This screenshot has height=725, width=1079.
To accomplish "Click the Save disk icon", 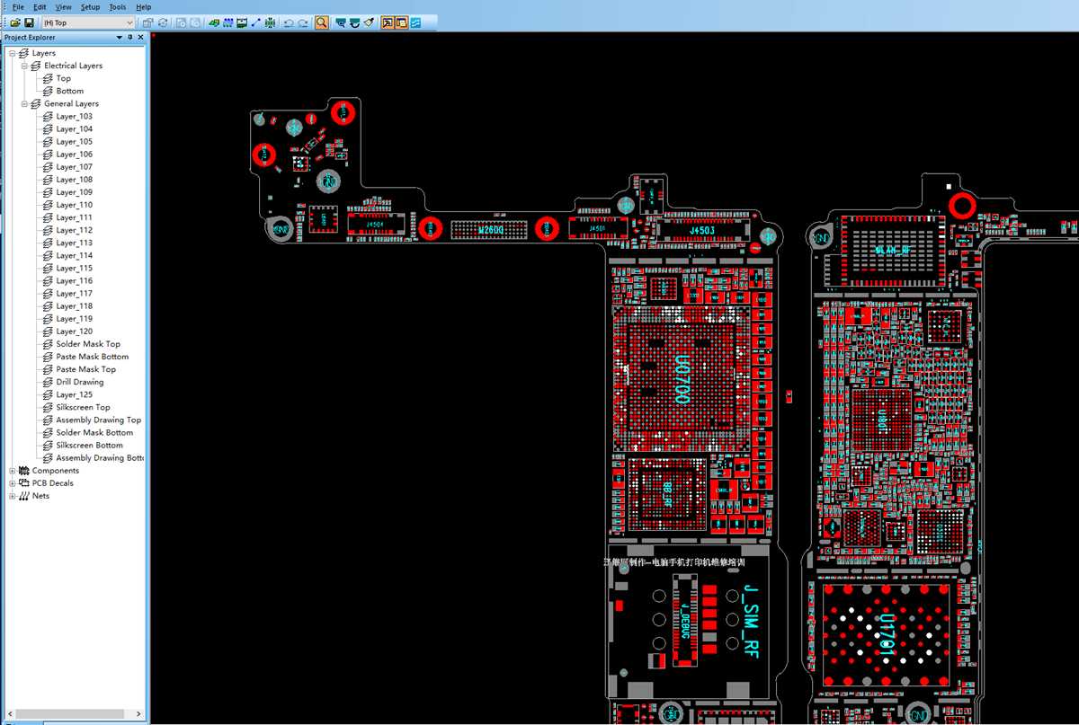I will (29, 22).
